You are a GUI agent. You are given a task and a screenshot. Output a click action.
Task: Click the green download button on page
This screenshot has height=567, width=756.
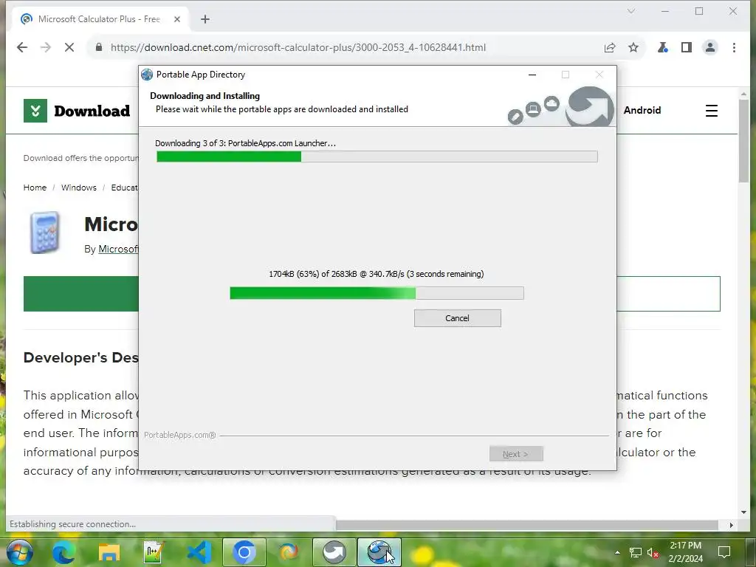(81, 294)
